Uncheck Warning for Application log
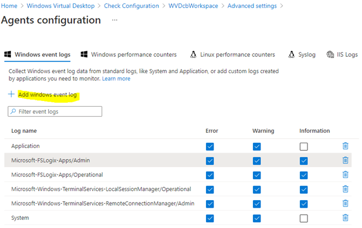Viewport: 362px width, 228px height. click(257, 147)
